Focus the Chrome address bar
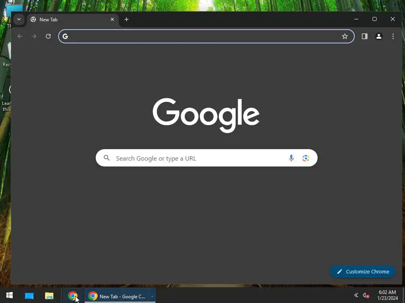The width and height of the screenshot is (405, 303). coord(206,36)
